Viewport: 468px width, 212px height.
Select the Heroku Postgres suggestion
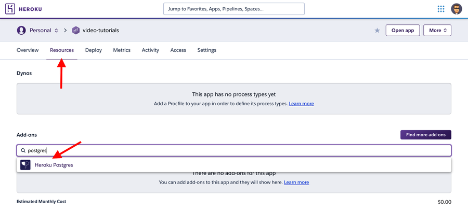(x=233, y=165)
